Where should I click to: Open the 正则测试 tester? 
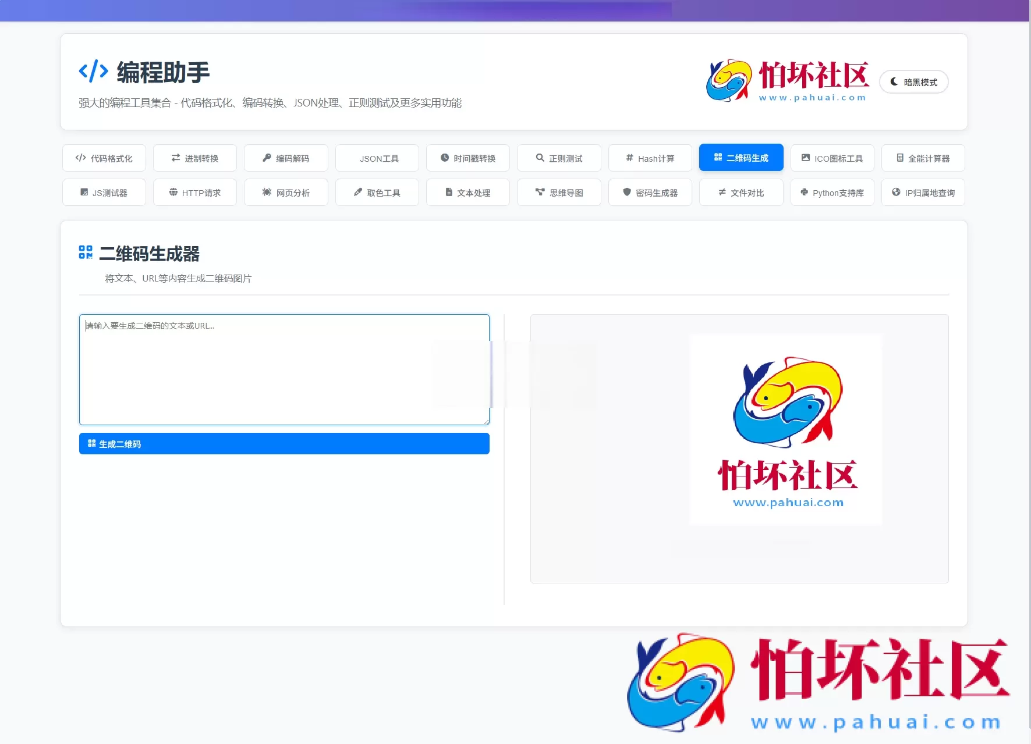558,158
